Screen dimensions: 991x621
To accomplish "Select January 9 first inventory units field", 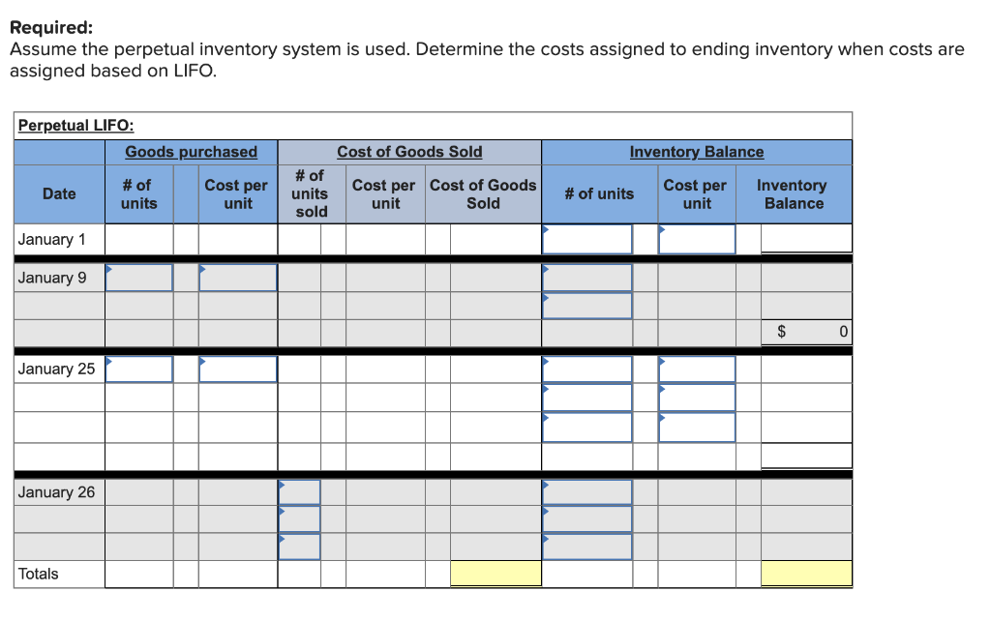I will point(587,278).
